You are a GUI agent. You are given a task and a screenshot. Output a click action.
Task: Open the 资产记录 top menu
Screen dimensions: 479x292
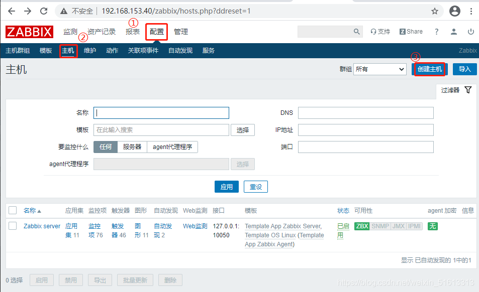[x=102, y=32]
